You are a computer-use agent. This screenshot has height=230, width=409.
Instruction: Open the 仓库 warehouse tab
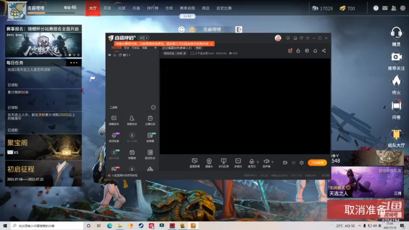[x=169, y=8]
